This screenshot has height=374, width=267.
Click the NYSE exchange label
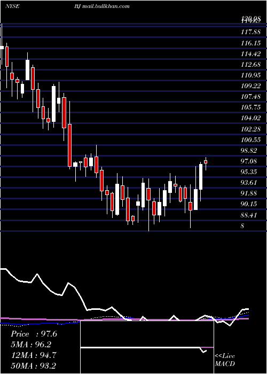pos(12,6)
